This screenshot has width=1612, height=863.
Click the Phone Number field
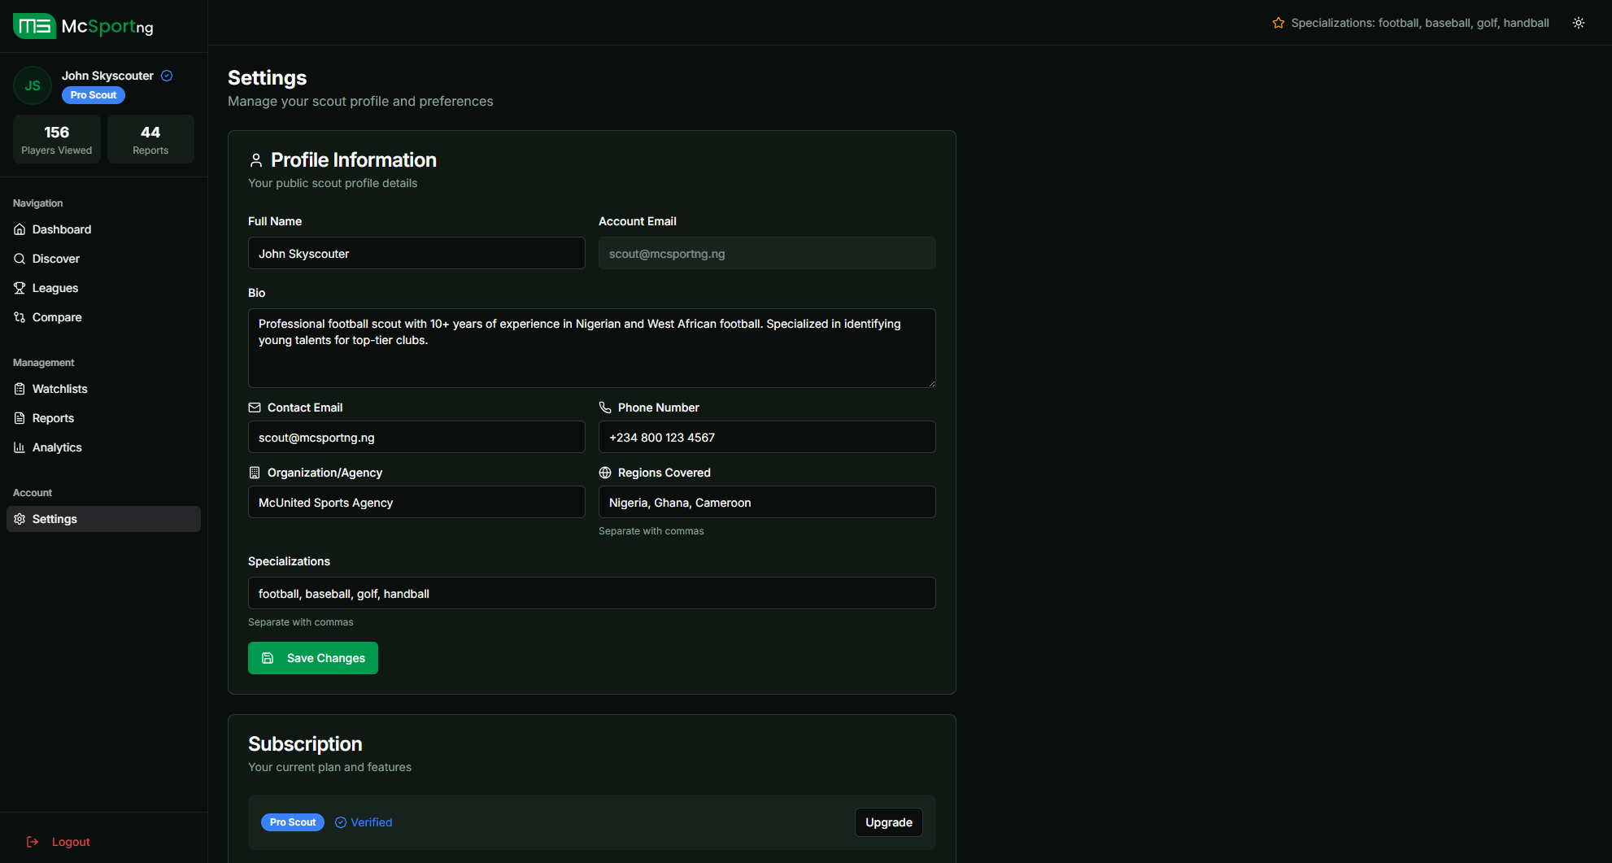(766, 438)
